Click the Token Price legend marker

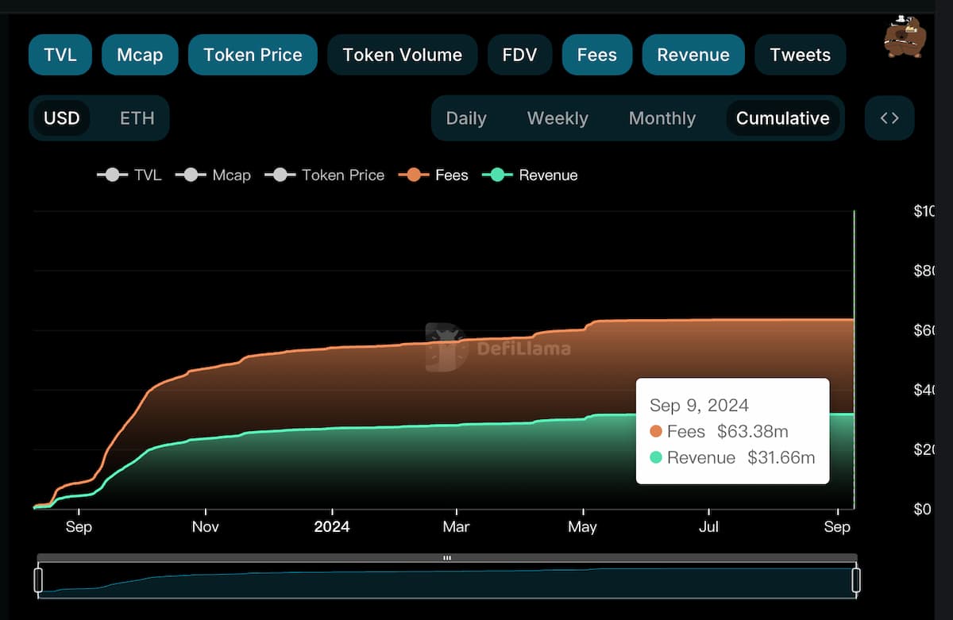coord(280,175)
